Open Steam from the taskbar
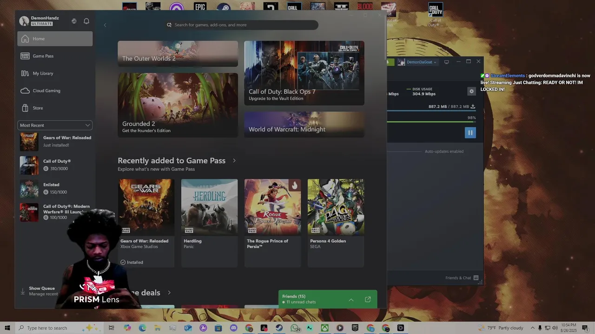 pos(279,328)
